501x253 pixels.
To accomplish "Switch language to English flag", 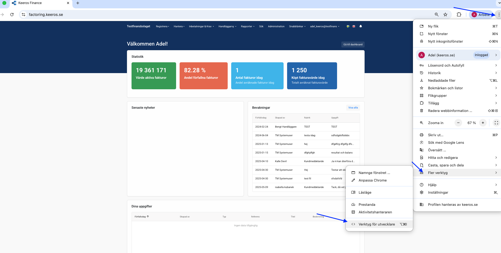I will 354,26.
